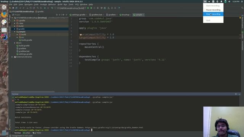Open the Refactor menu
Viewport: 244px width, 137px height.
coord(52,5)
